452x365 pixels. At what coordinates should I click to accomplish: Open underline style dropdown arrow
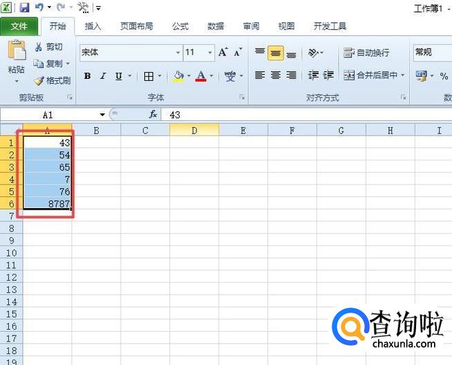[x=130, y=76]
